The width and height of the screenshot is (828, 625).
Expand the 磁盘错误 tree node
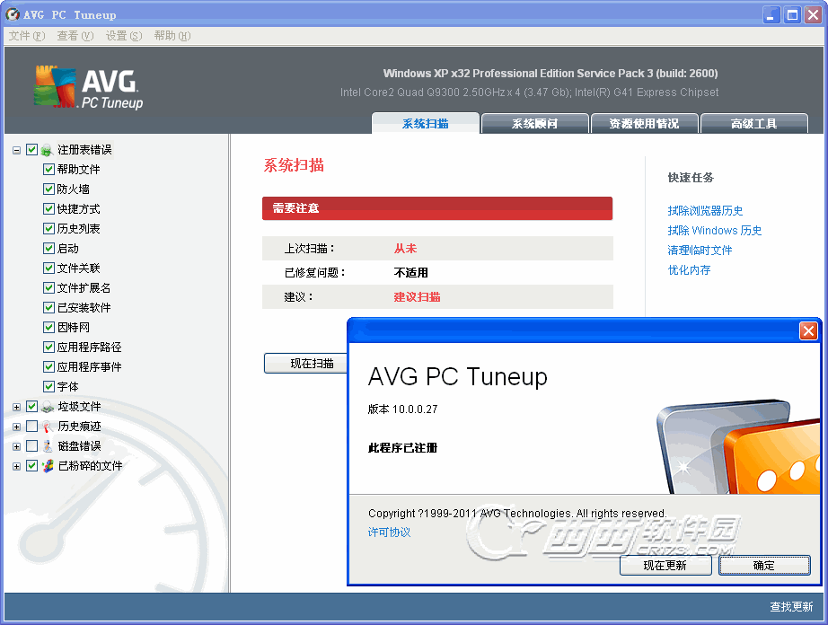[16, 446]
